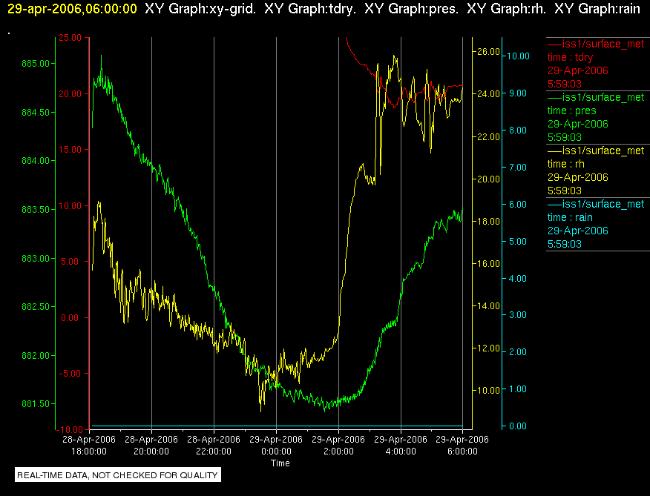Select the 'XY Graph:tdry.' title text
This screenshot has height=496, width=650.
(x=310, y=9)
